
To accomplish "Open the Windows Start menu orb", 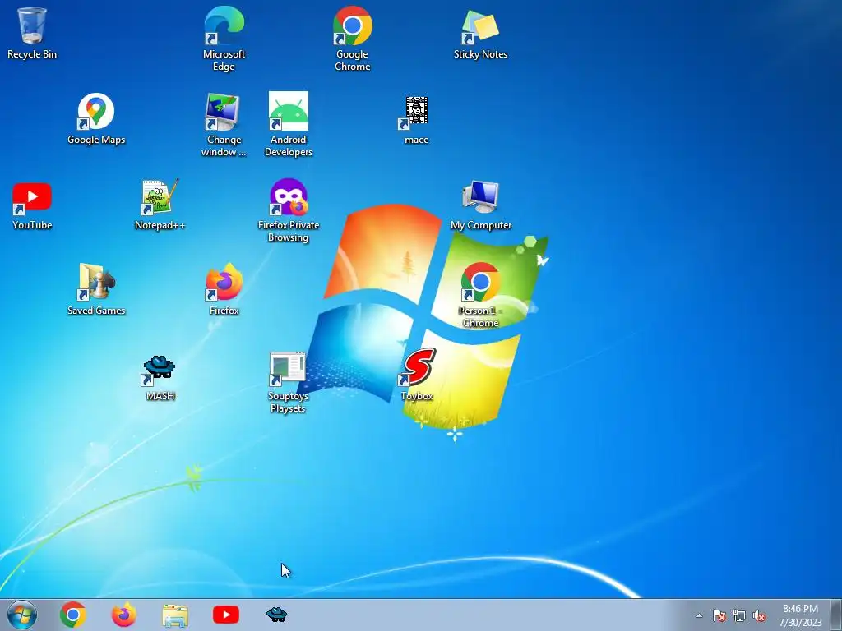I will click(22, 615).
